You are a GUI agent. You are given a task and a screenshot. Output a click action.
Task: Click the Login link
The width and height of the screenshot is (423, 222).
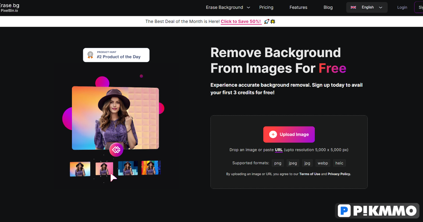point(402,7)
